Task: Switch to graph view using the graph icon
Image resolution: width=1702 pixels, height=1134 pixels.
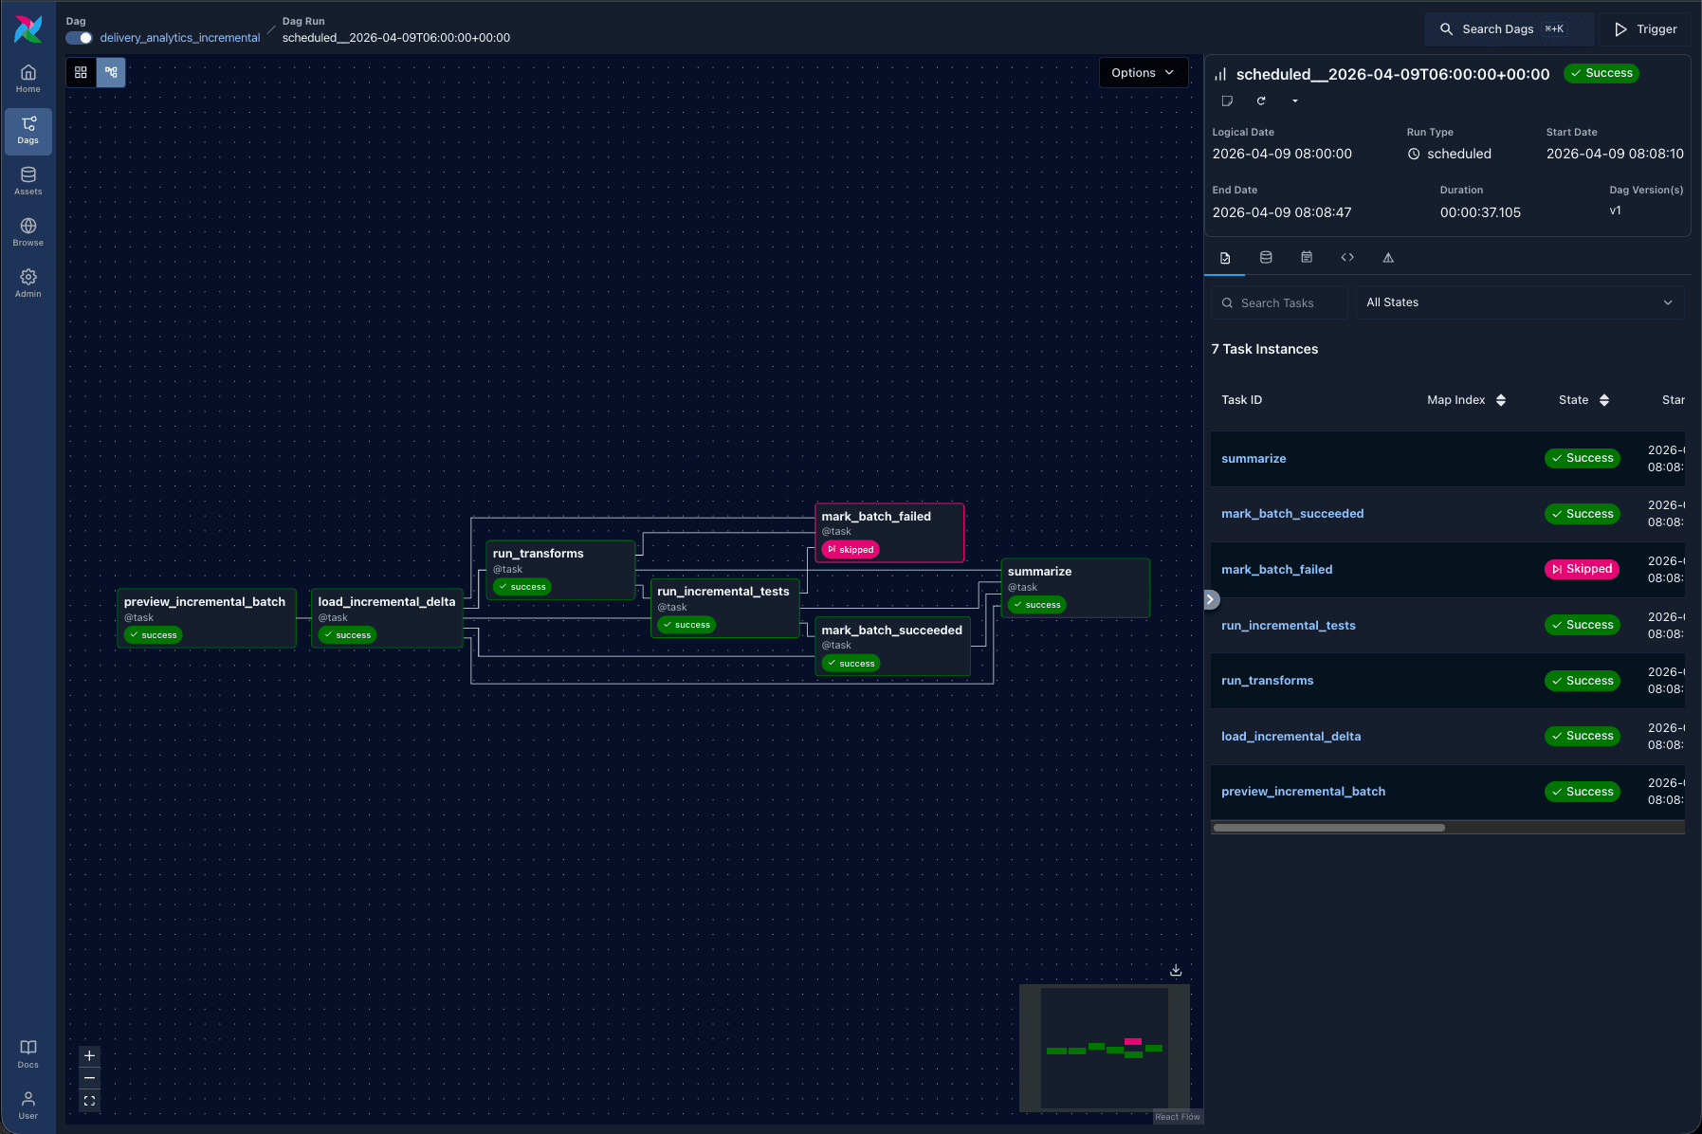Action: click(x=111, y=72)
